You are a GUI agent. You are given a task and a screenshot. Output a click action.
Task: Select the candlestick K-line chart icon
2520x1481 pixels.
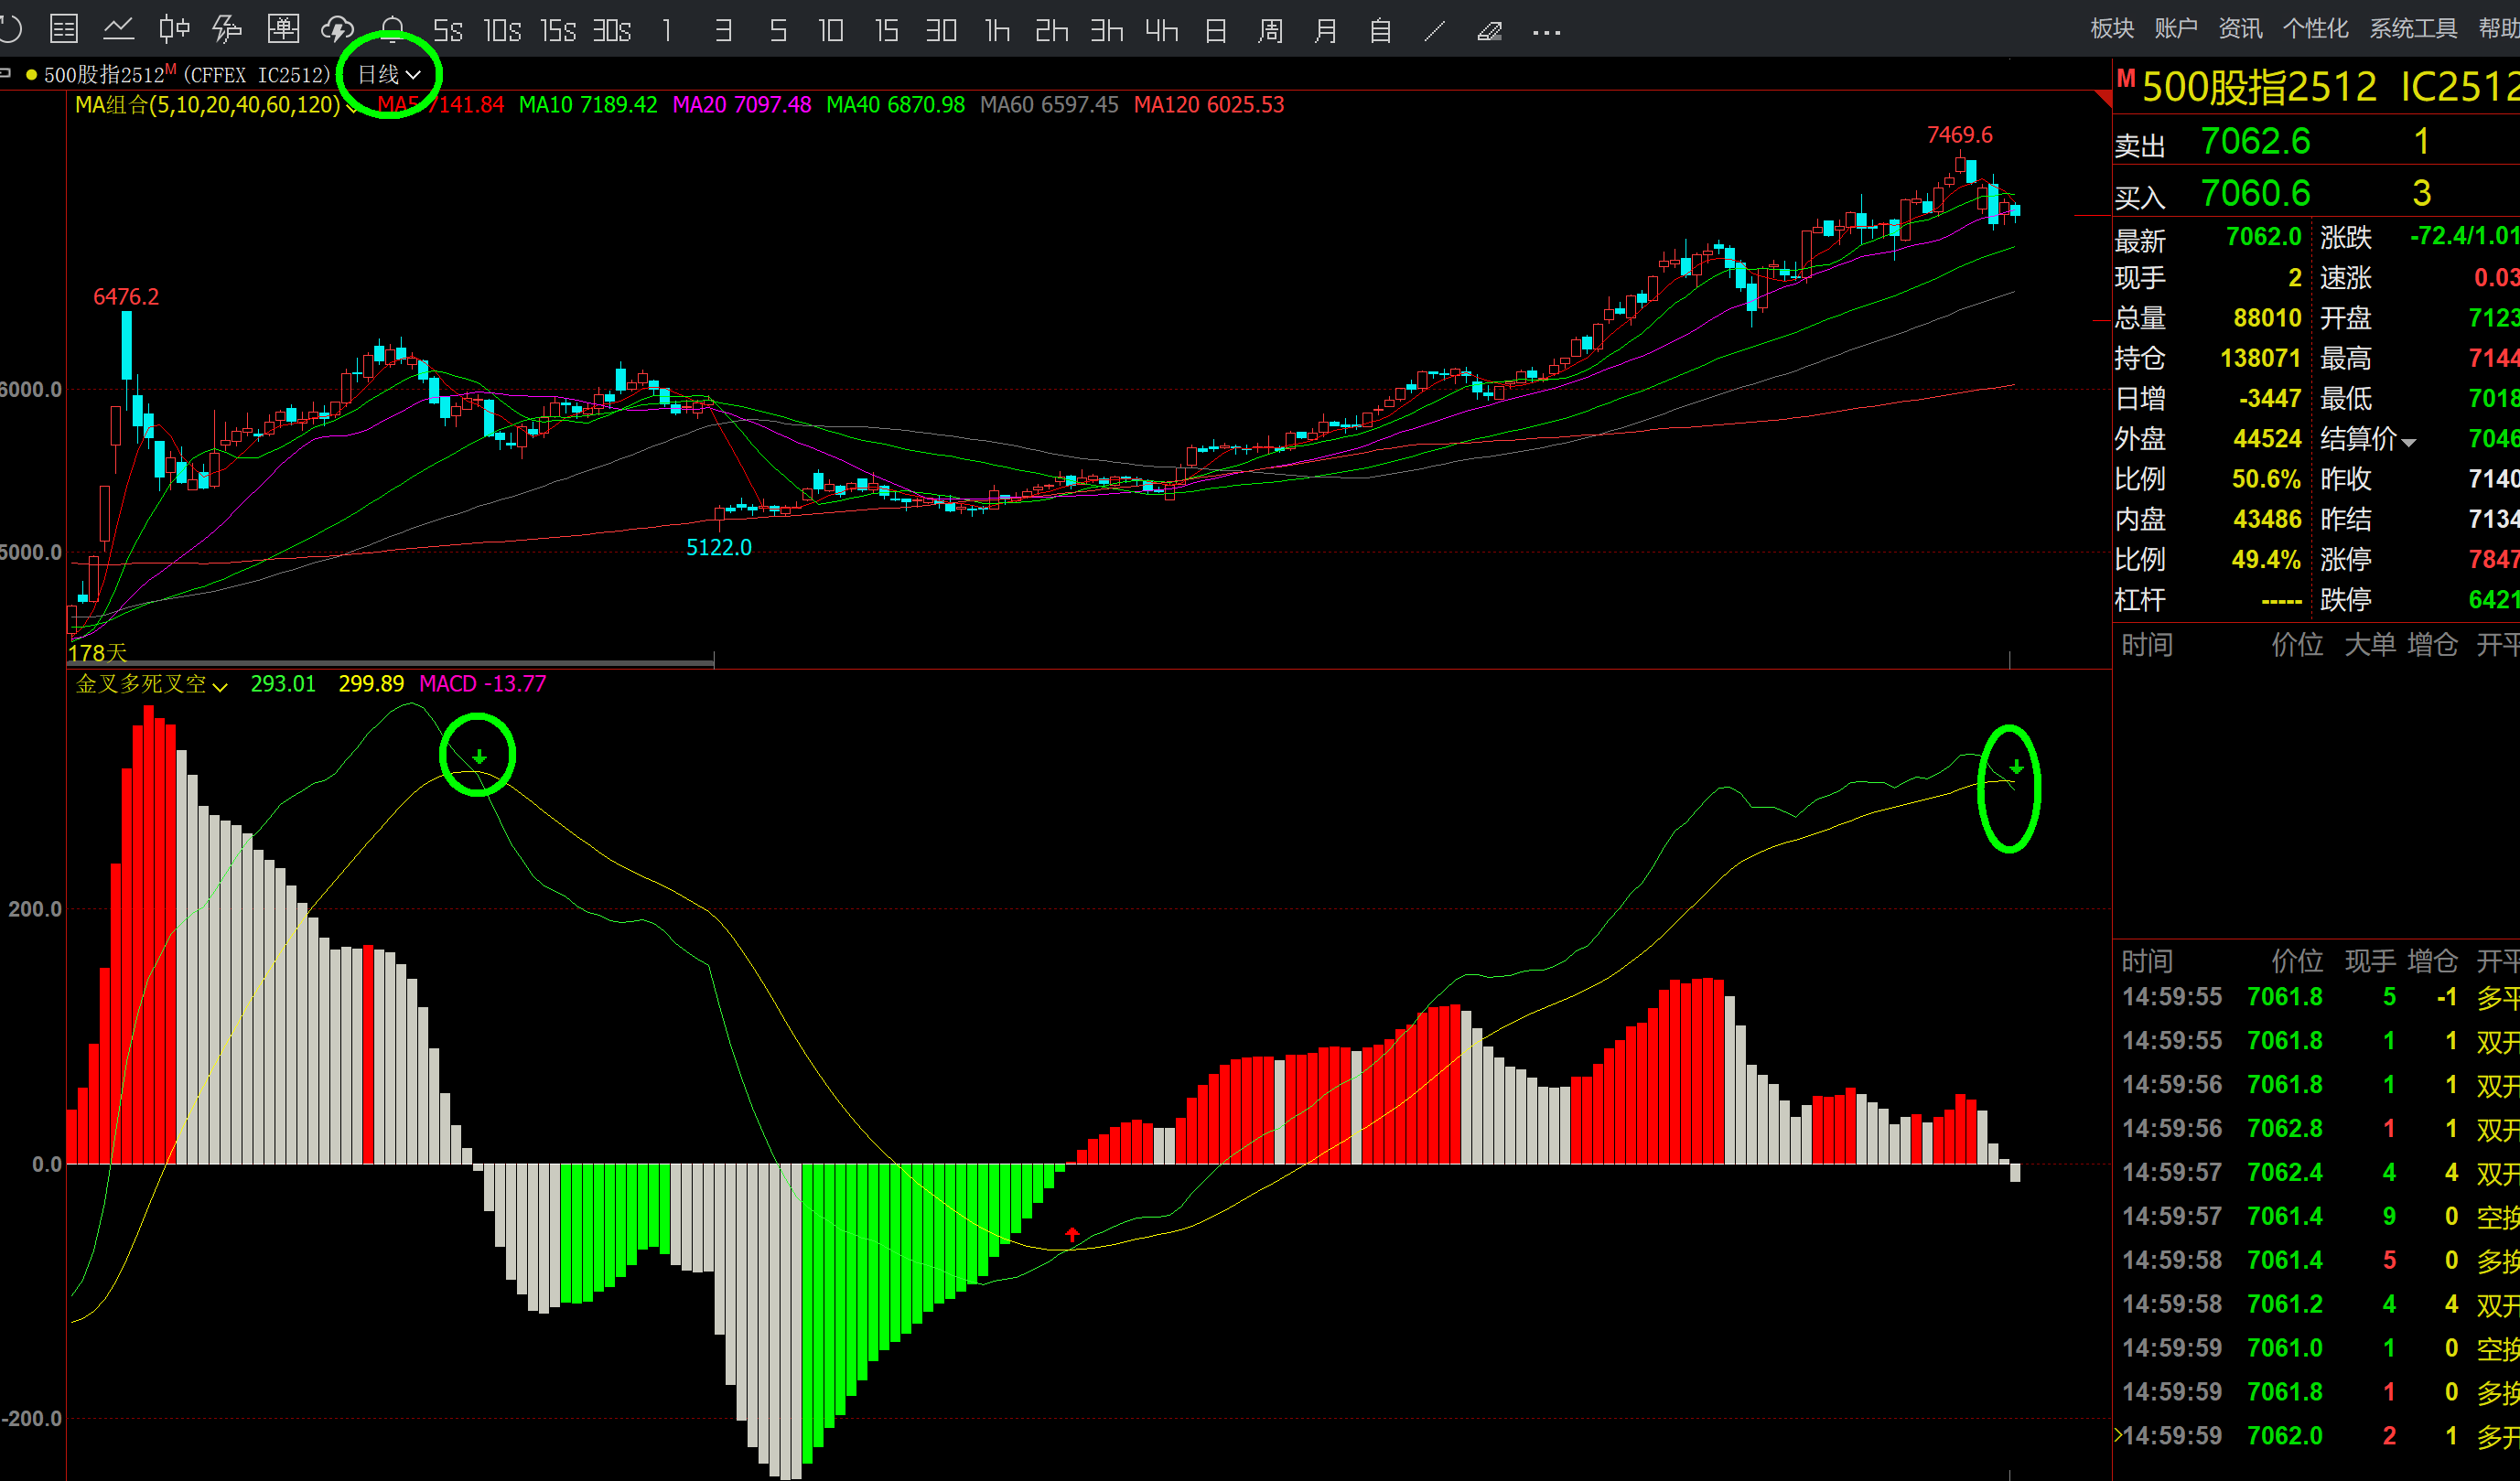coord(174,30)
